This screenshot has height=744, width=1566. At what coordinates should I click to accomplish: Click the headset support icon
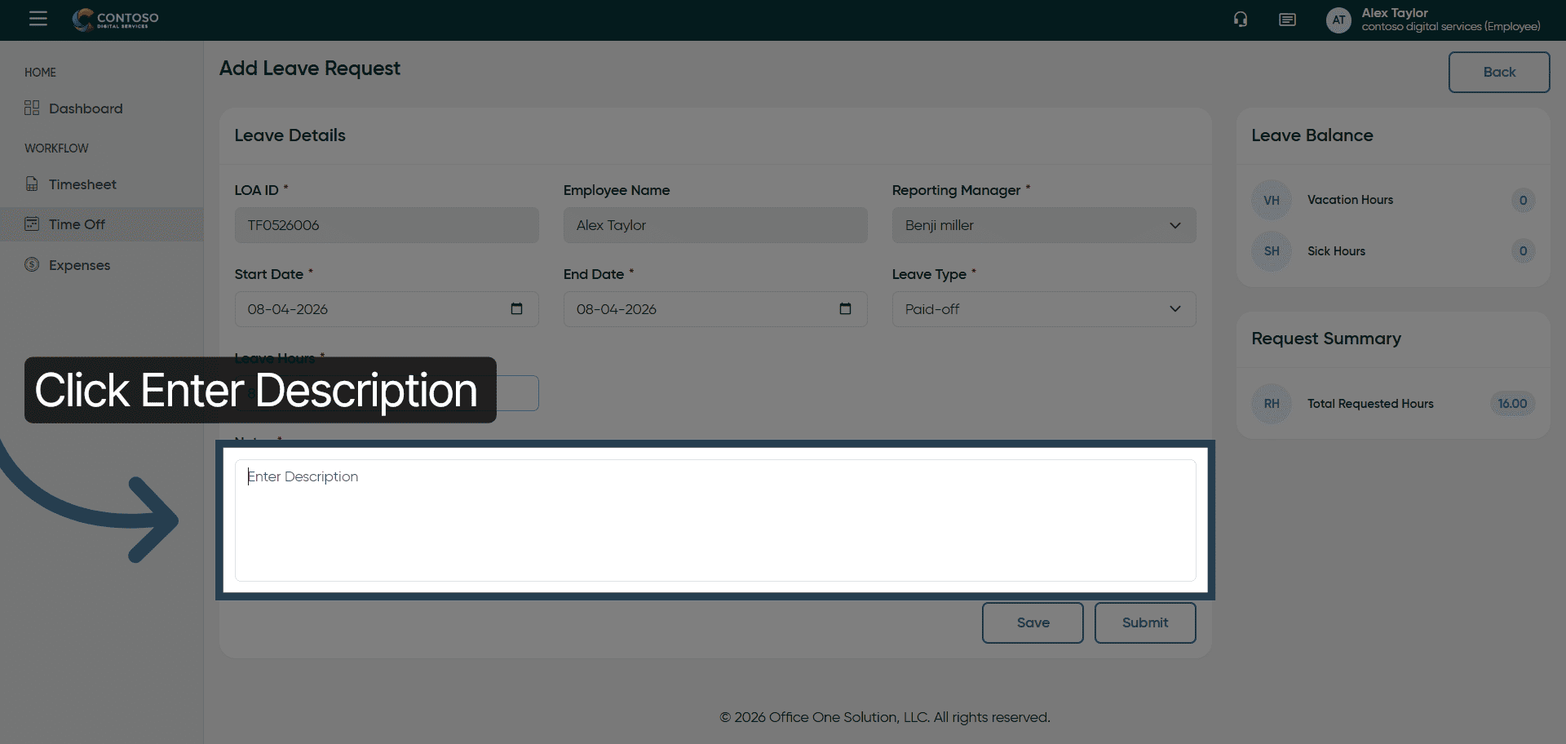[x=1241, y=20]
